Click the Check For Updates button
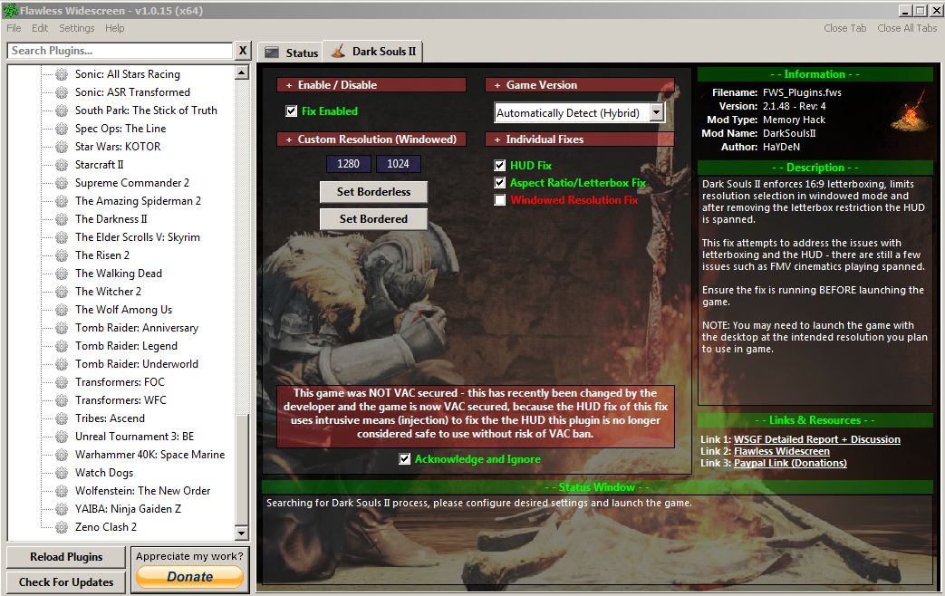The height and width of the screenshot is (596, 945). 66,582
